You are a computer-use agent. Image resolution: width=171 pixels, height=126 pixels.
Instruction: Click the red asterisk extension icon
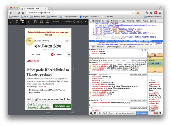pyautogui.click(x=156, y=13)
